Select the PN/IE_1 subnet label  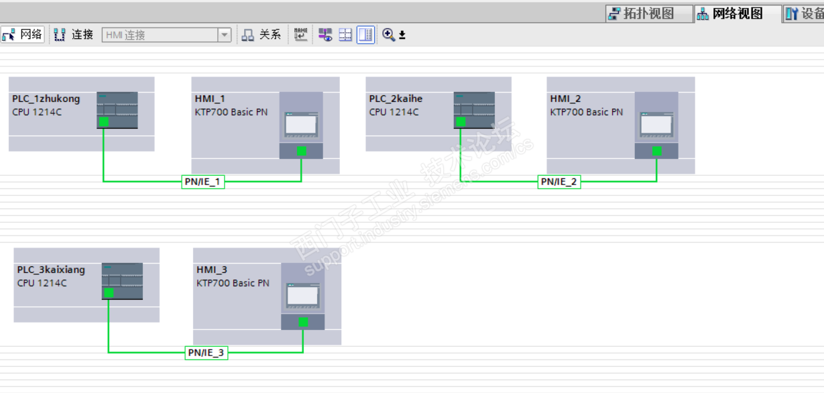[203, 181]
